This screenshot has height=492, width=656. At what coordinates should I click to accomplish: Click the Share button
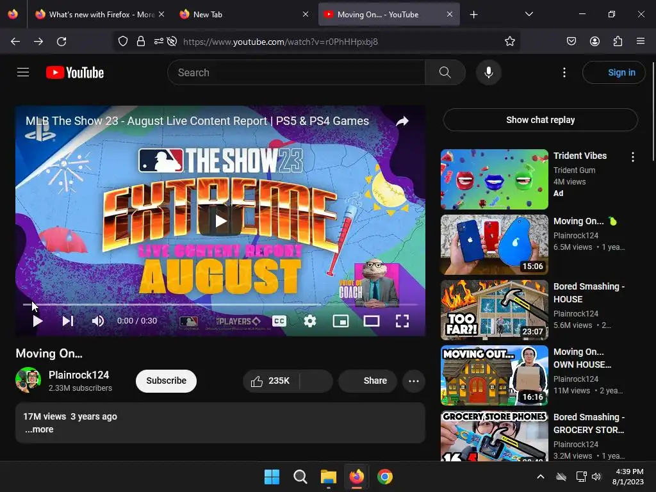coord(368,381)
